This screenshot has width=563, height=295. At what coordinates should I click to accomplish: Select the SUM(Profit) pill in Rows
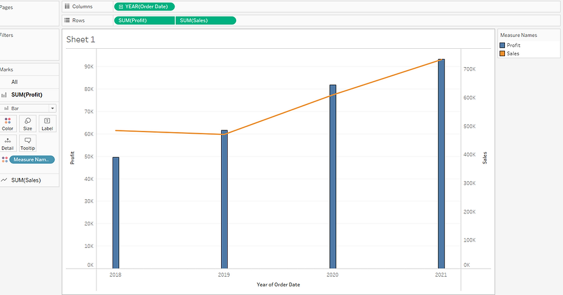(x=144, y=21)
